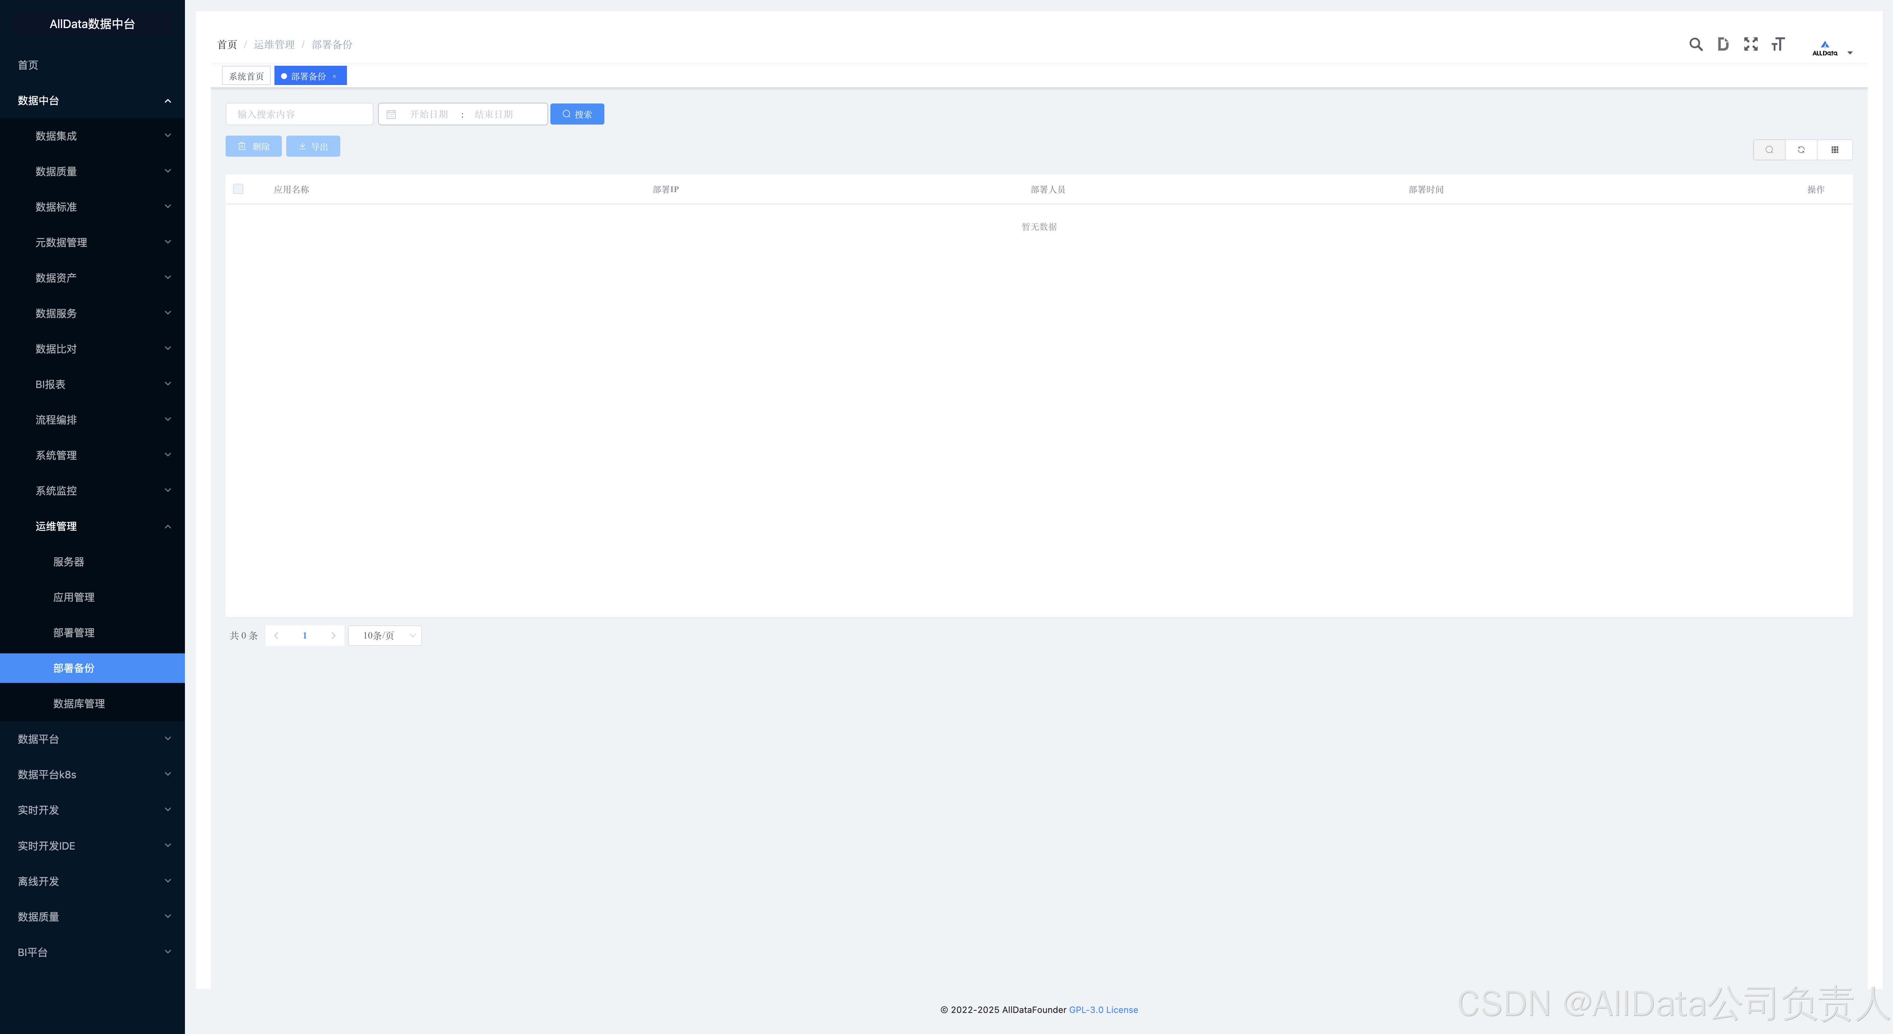Go to the next page arrow

point(333,636)
